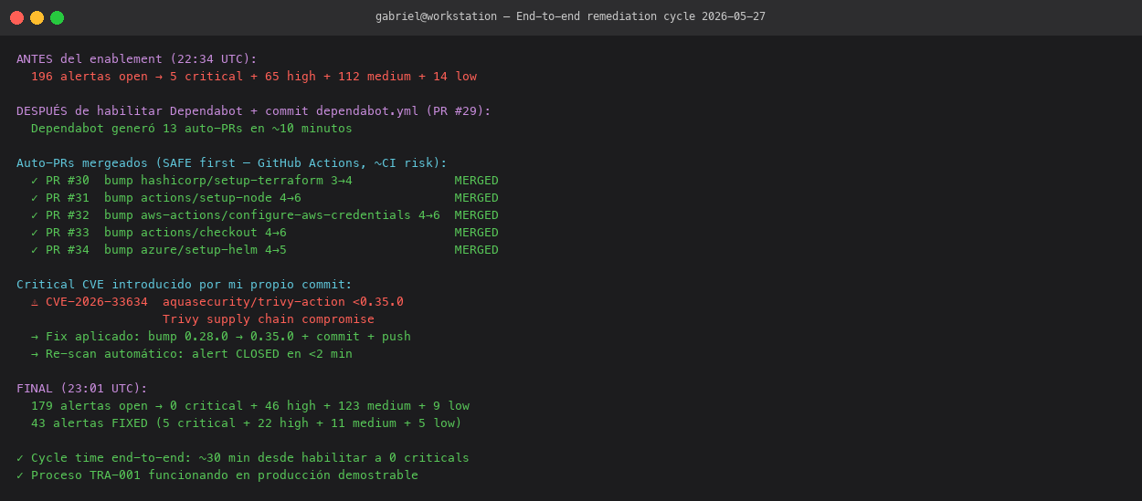Click the 'Cycle time end-to-end' line
The image size is (1142, 501).
[243, 458]
